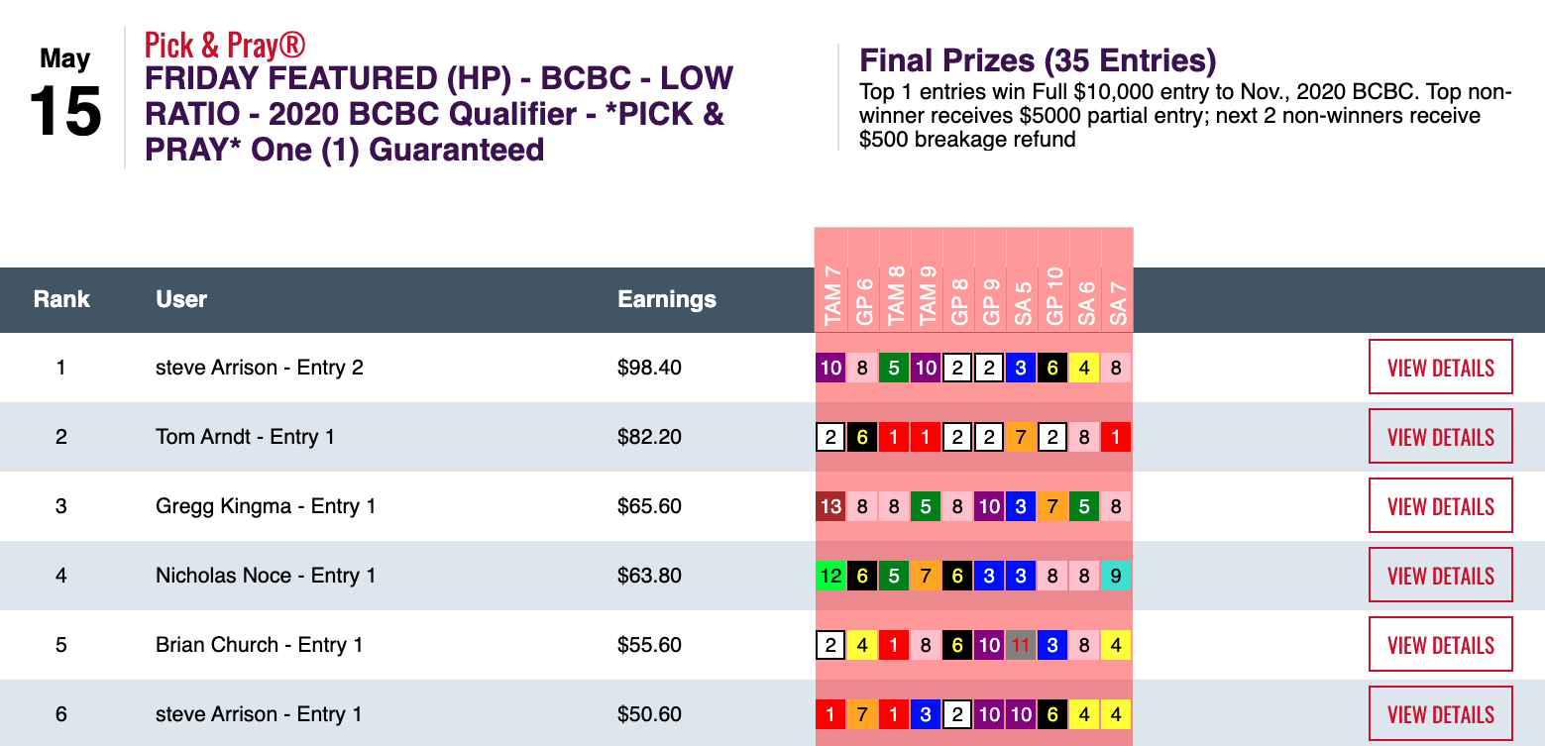Show Brian Church entry details
1545x746 pixels.
pyautogui.click(x=1440, y=645)
